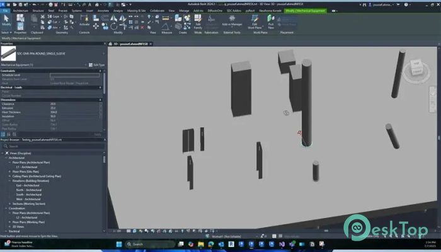The image size is (441, 252).
Task: Select the Align tool
Action: tap(96, 18)
